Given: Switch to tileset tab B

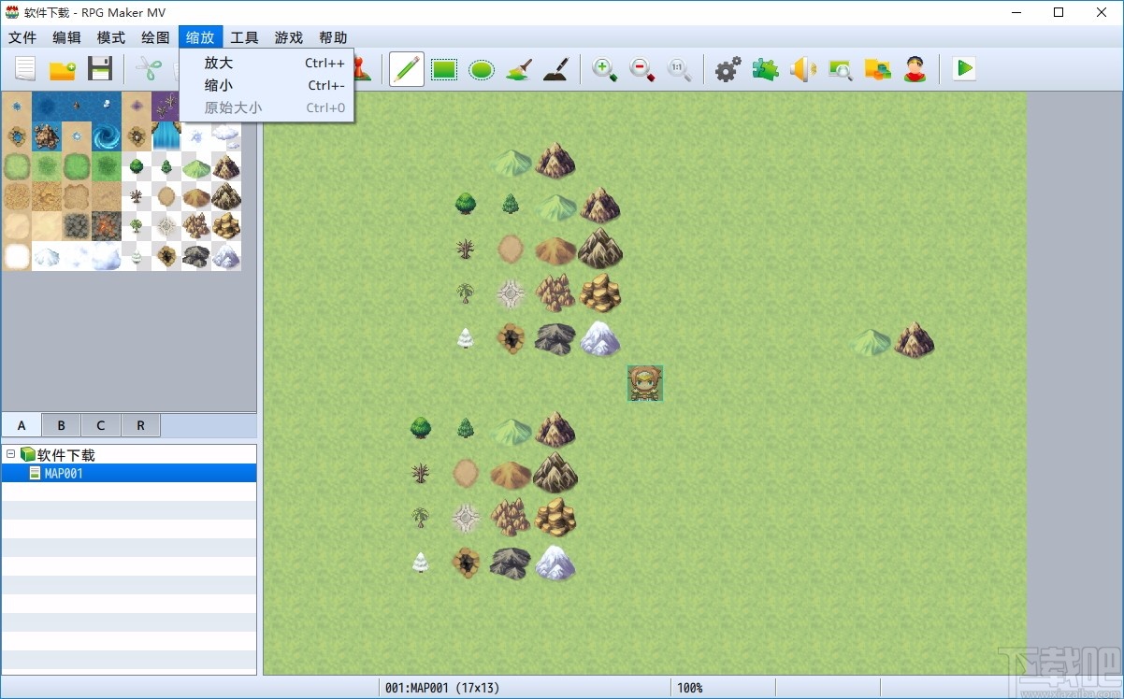Looking at the screenshot, I should 60,424.
